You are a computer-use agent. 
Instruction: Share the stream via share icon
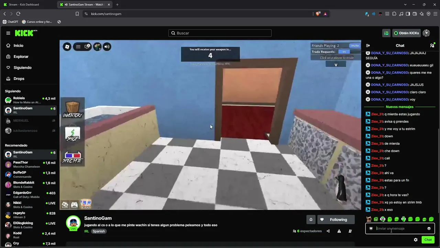pyautogui.click(x=328, y=231)
